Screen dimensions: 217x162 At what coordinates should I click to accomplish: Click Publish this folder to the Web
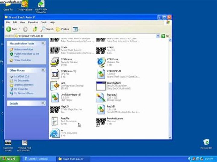[x=27, y=55]
